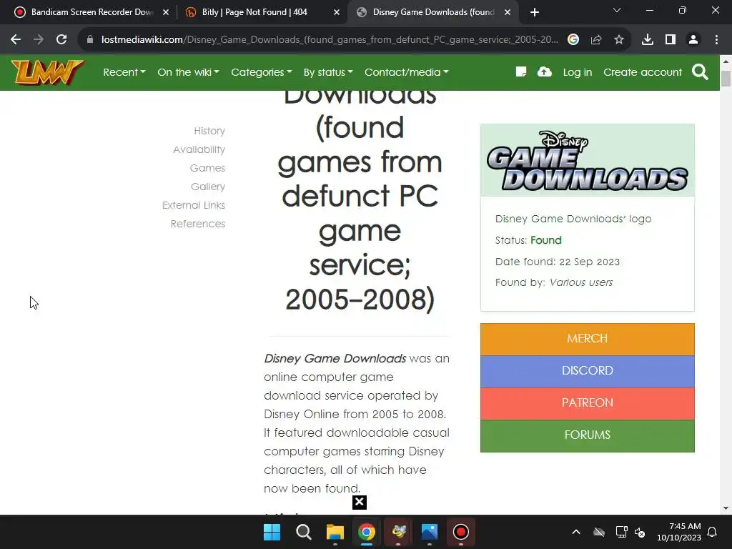
Task: Click the Disney Game Downloads logo image
Action: tap(588, 161)
